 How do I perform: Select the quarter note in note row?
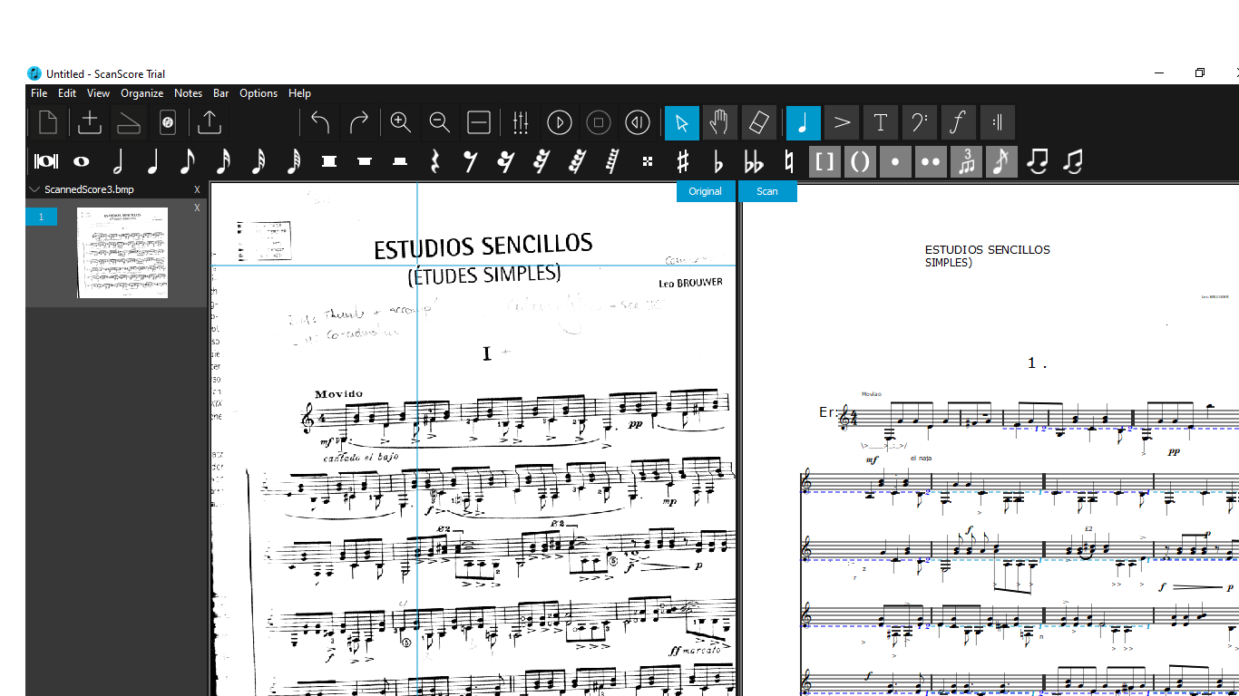tap(152, 161)
